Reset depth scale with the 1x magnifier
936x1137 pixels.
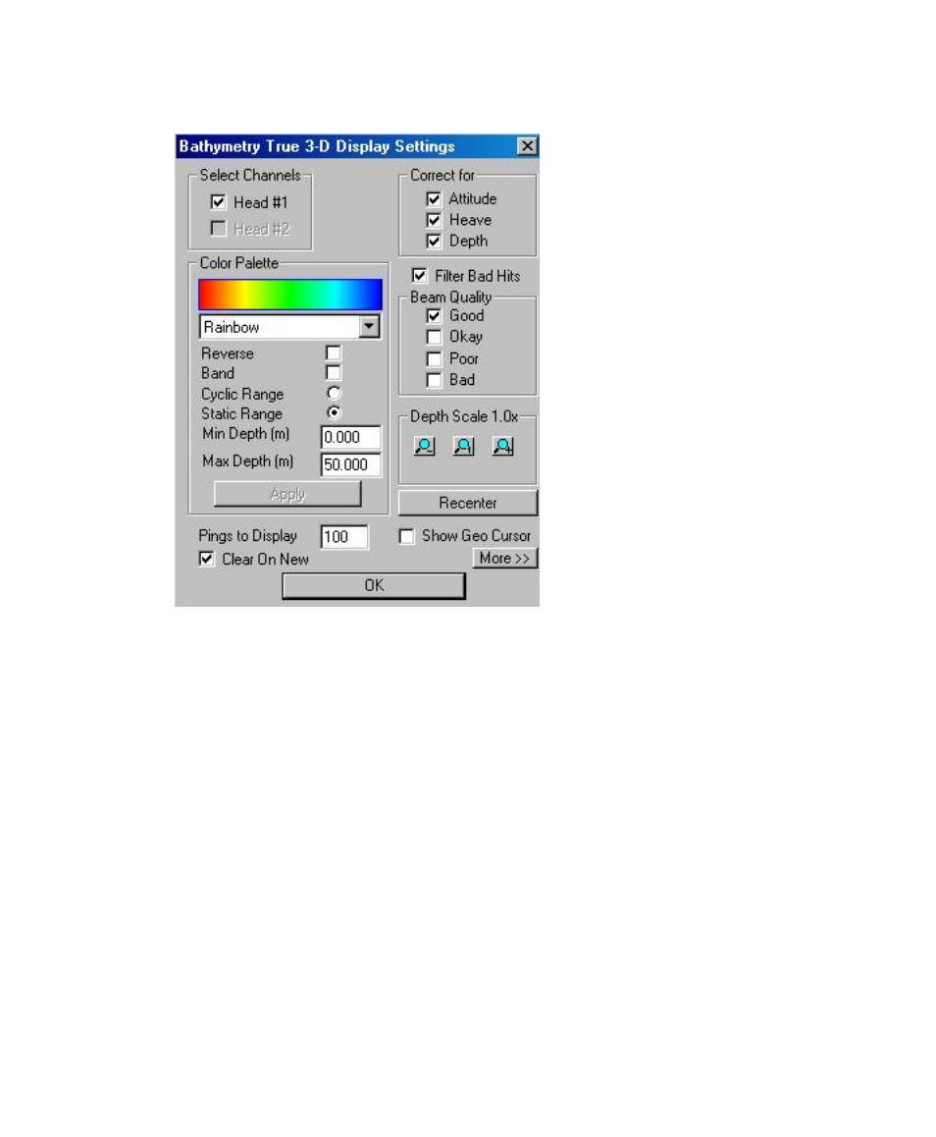coord(463,447)
